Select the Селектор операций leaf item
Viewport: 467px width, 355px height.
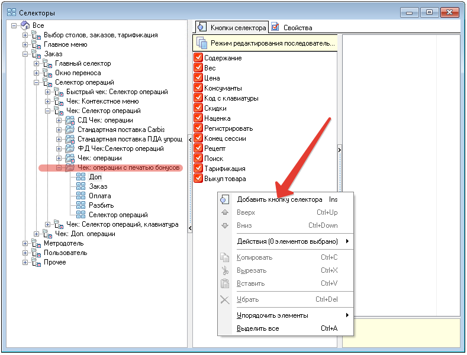(x=118, y=215)
